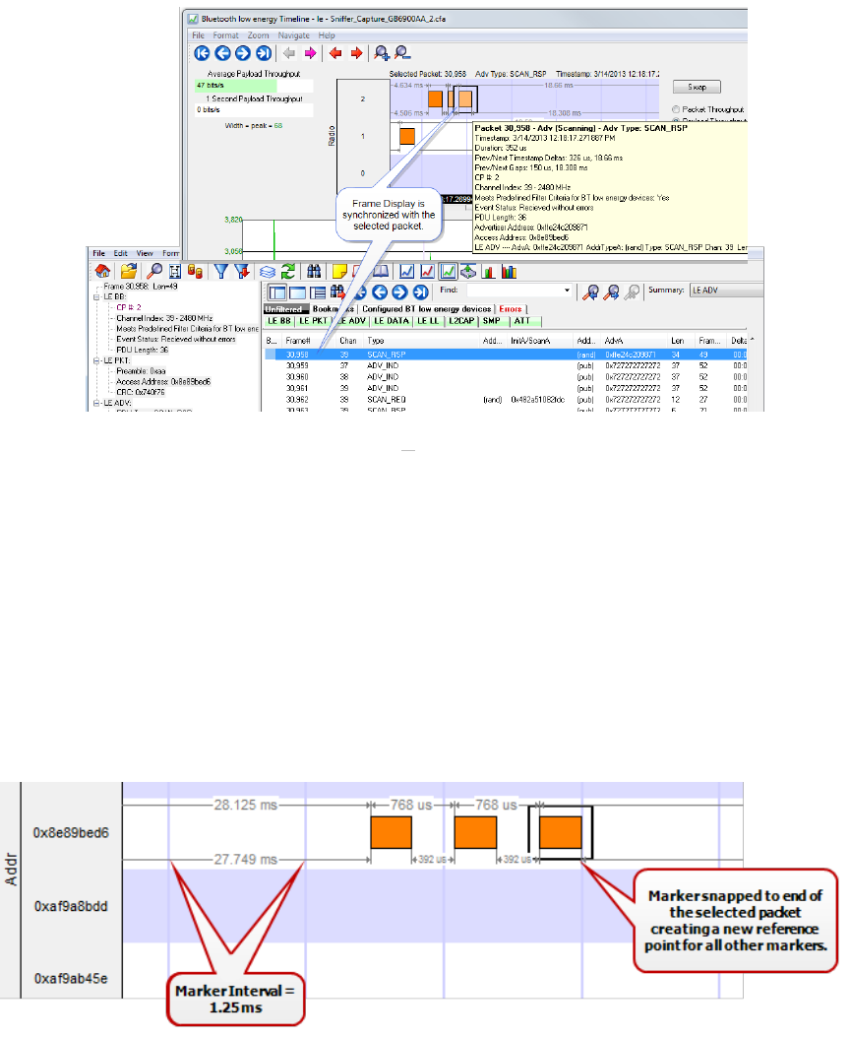Click the filter funnel icon
This screenshot has width=850, height=1038.
pos(221,271)
